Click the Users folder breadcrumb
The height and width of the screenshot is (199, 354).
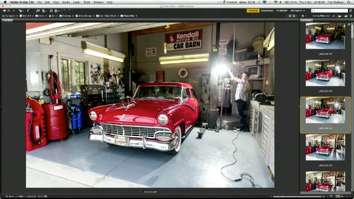click(40, 16)
